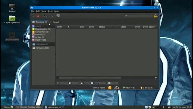193x109 pixels.
Task: Open the Edit menu
Action: click(38, 11)
